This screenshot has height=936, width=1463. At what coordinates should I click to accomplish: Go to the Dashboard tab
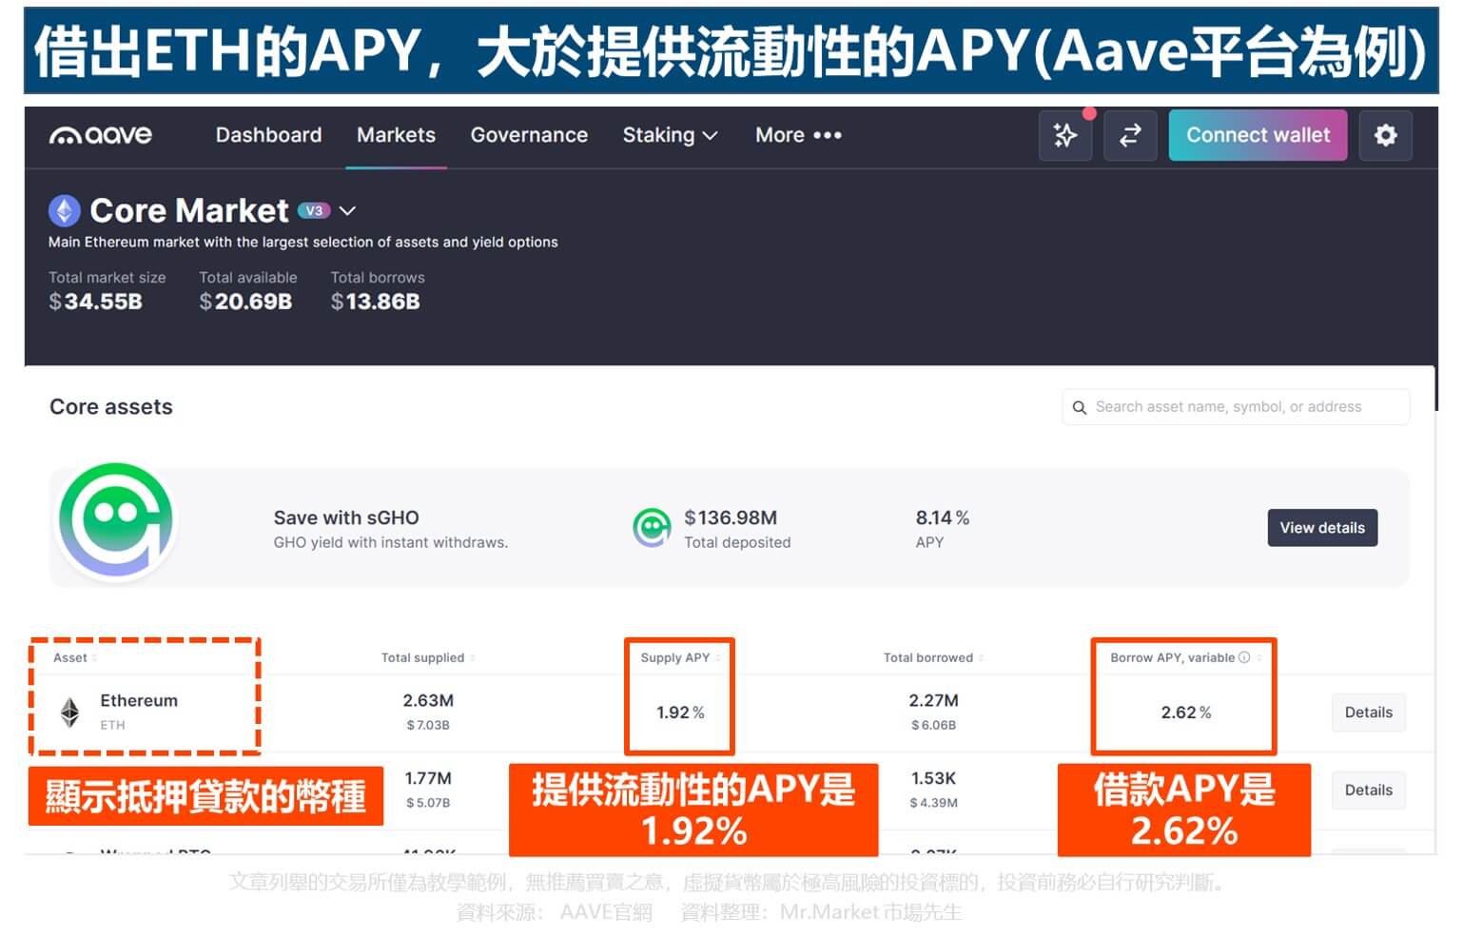pyautogui.click(x=268, y=135)
